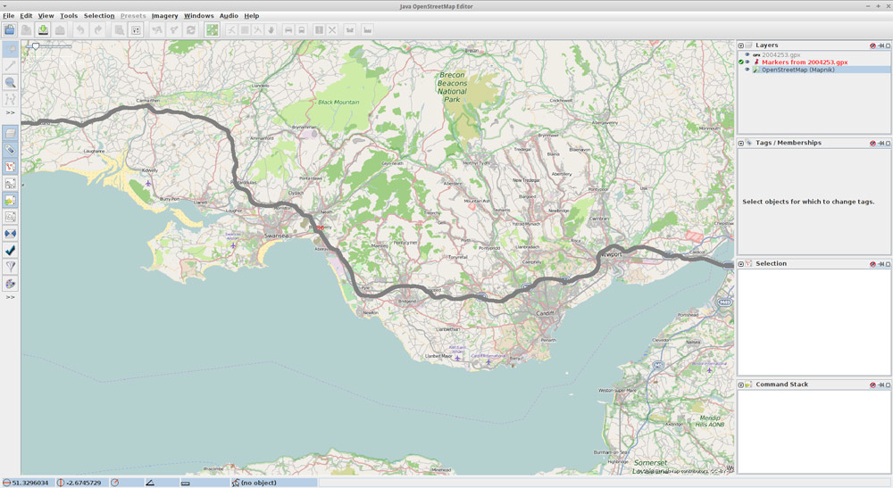Click the Download map data icon
893x488 pixels.
pos(43,29)
